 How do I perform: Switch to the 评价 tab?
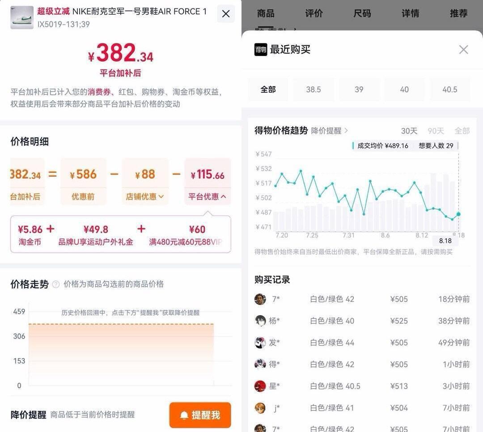[314, 13]
